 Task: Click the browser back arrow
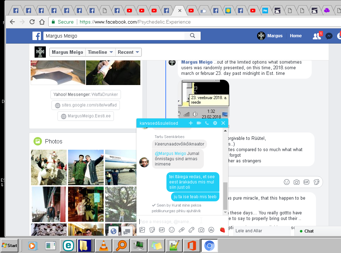pyautogui.click(x=12, y=22)
